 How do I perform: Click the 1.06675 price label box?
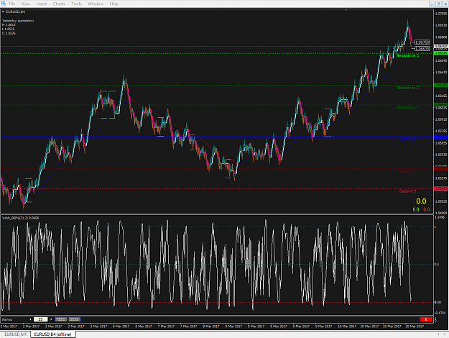[422, 49]
